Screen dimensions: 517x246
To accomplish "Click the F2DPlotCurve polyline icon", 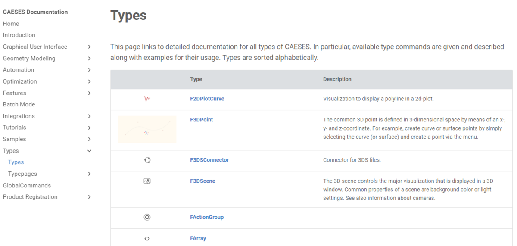I will pos(147,99).
